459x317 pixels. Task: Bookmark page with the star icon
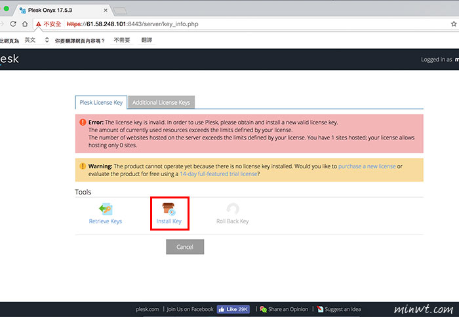tap(454, 24)
